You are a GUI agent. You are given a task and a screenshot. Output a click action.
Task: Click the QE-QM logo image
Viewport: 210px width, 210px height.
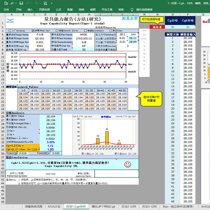pyautogui.click(x=10, y=20)
